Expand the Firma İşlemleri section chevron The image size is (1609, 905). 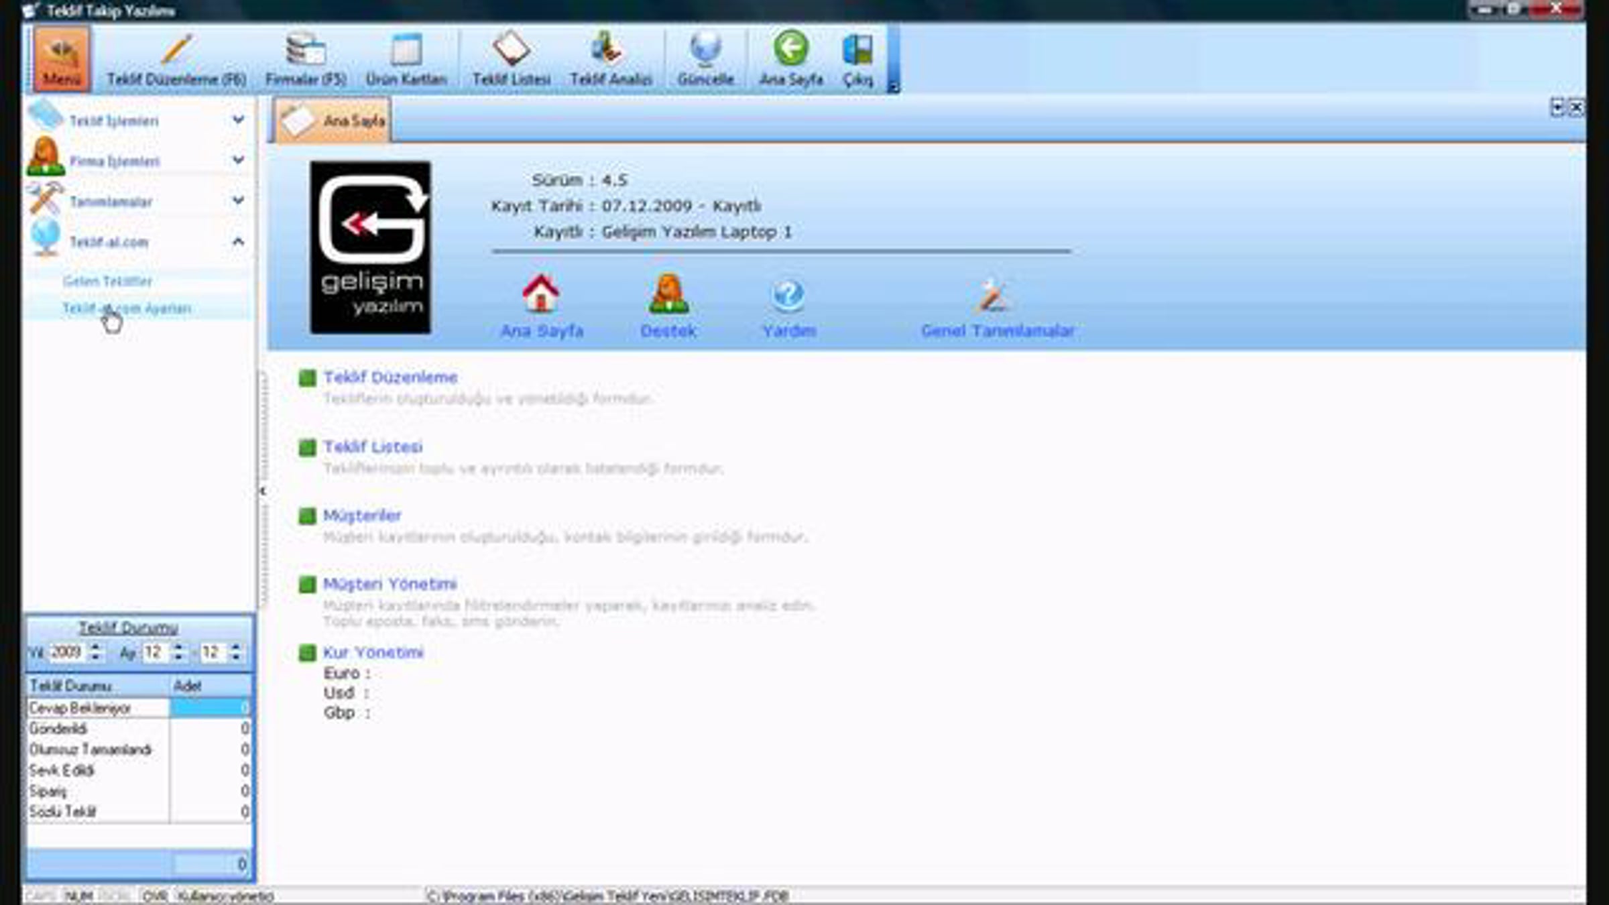click(238, 160)
